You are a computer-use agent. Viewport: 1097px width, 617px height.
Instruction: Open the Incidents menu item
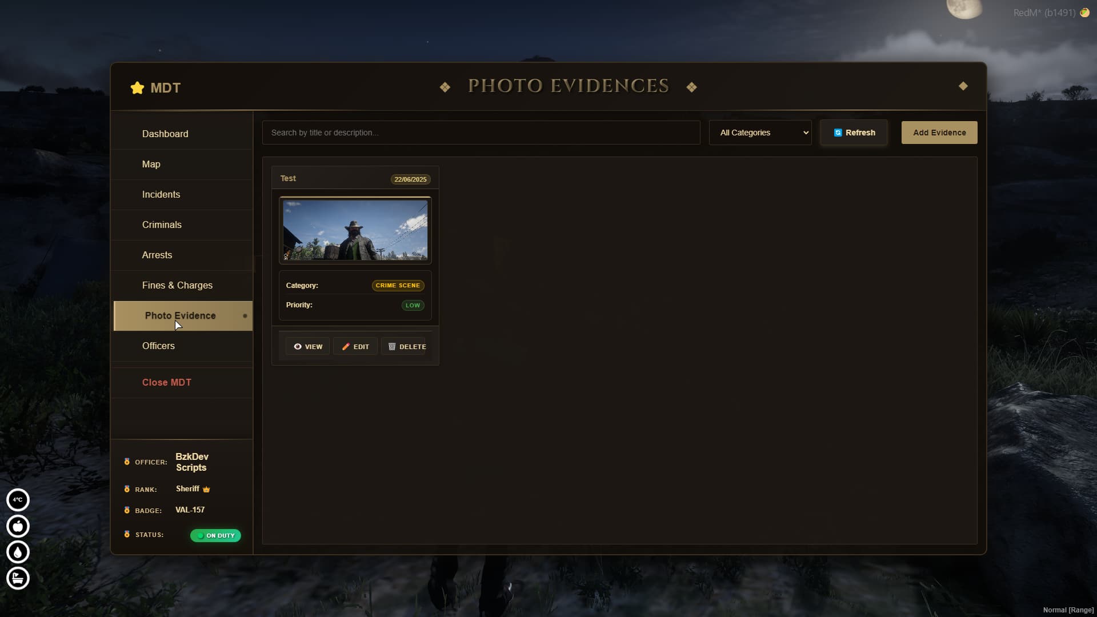161,195
